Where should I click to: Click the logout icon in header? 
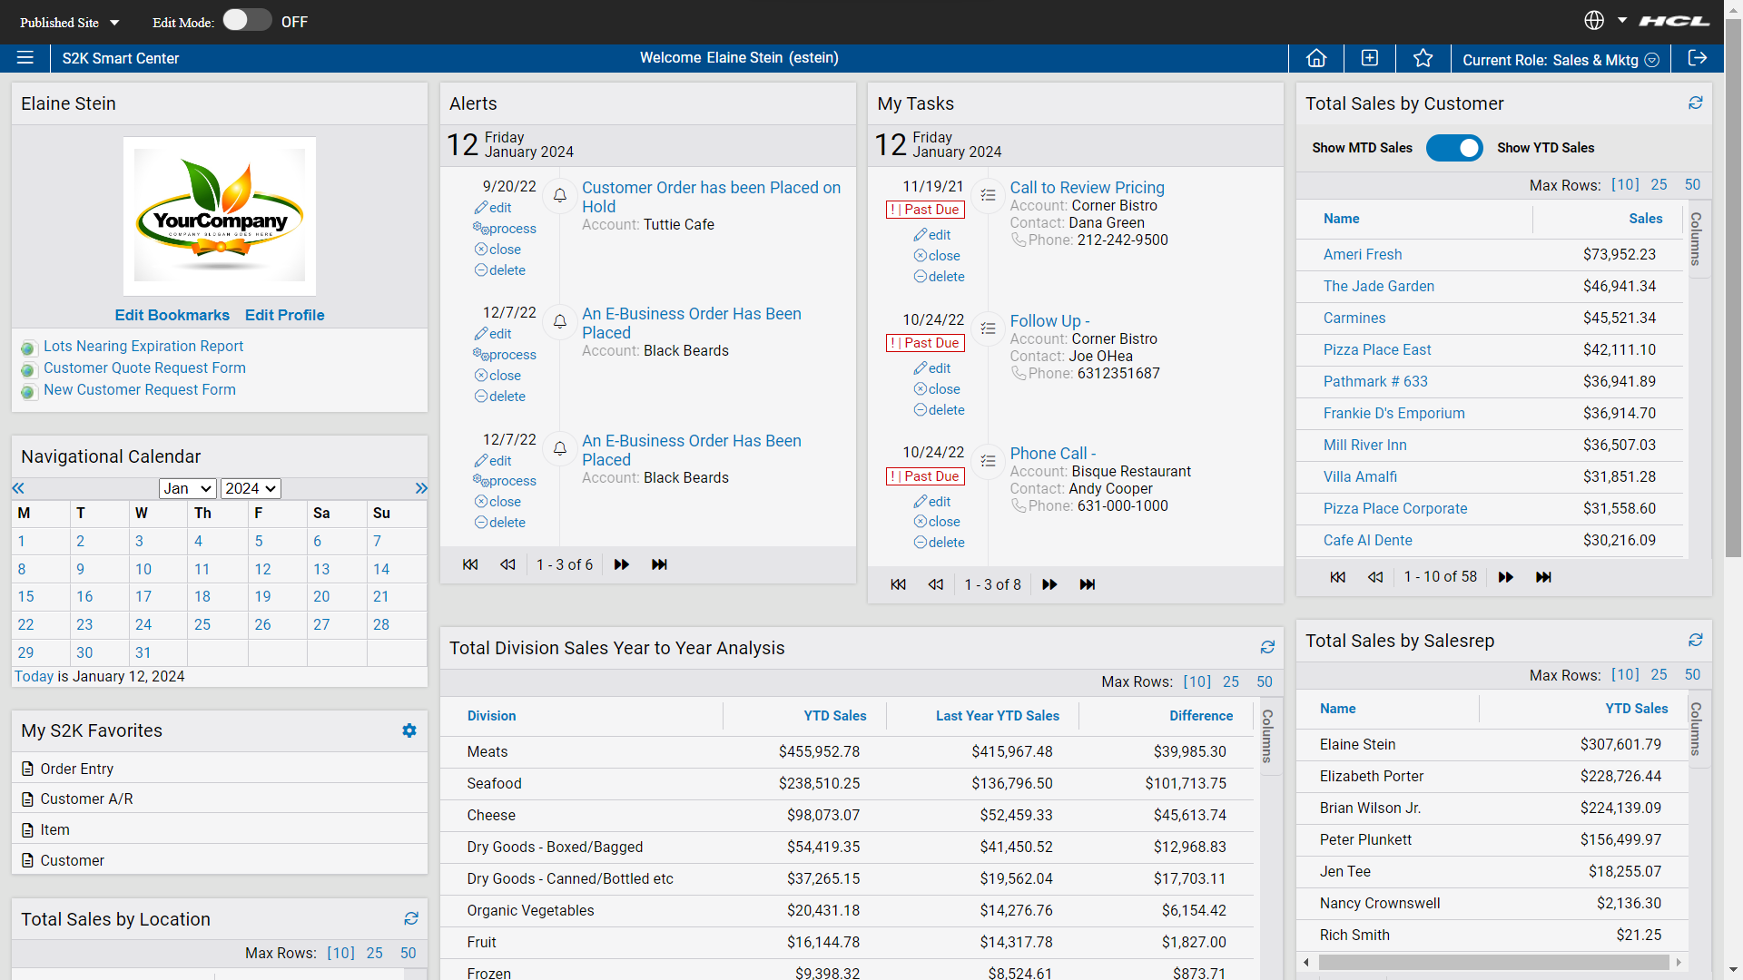(1697, 58)
